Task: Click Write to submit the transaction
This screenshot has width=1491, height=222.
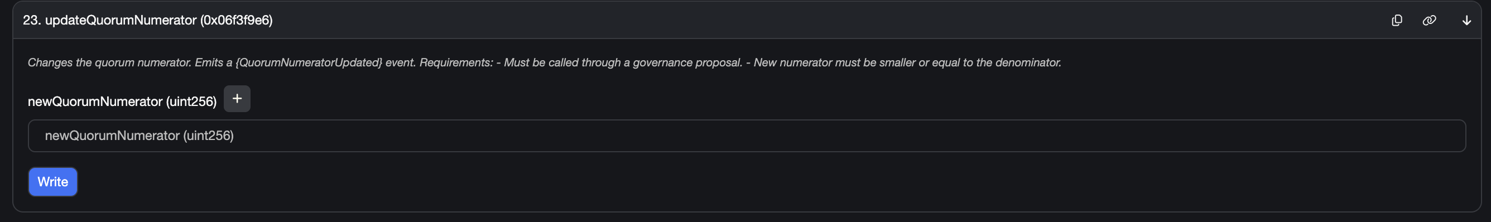Action: coord(52,181)
